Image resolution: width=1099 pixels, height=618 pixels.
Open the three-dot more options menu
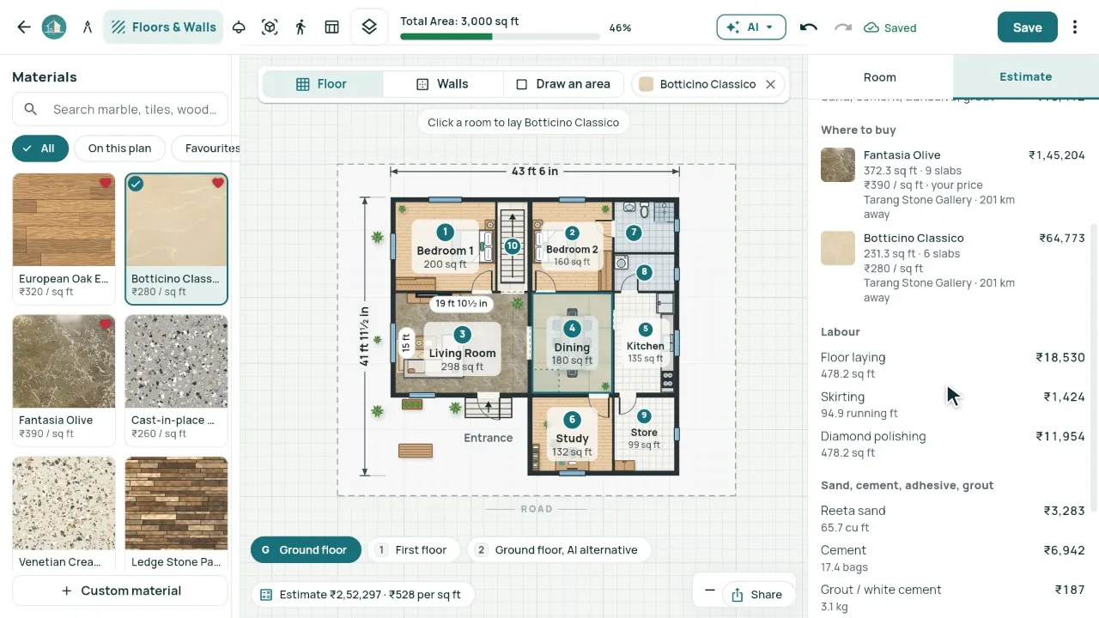pyautogui.click(x=1075, y=27)
